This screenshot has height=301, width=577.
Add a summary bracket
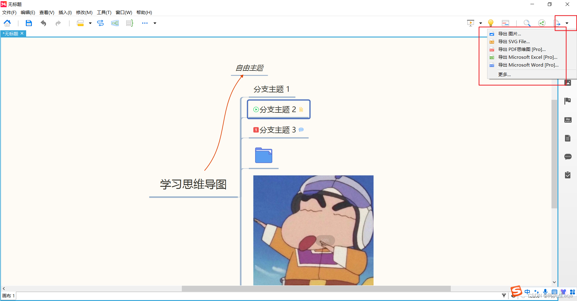click(x=130, y=23)
